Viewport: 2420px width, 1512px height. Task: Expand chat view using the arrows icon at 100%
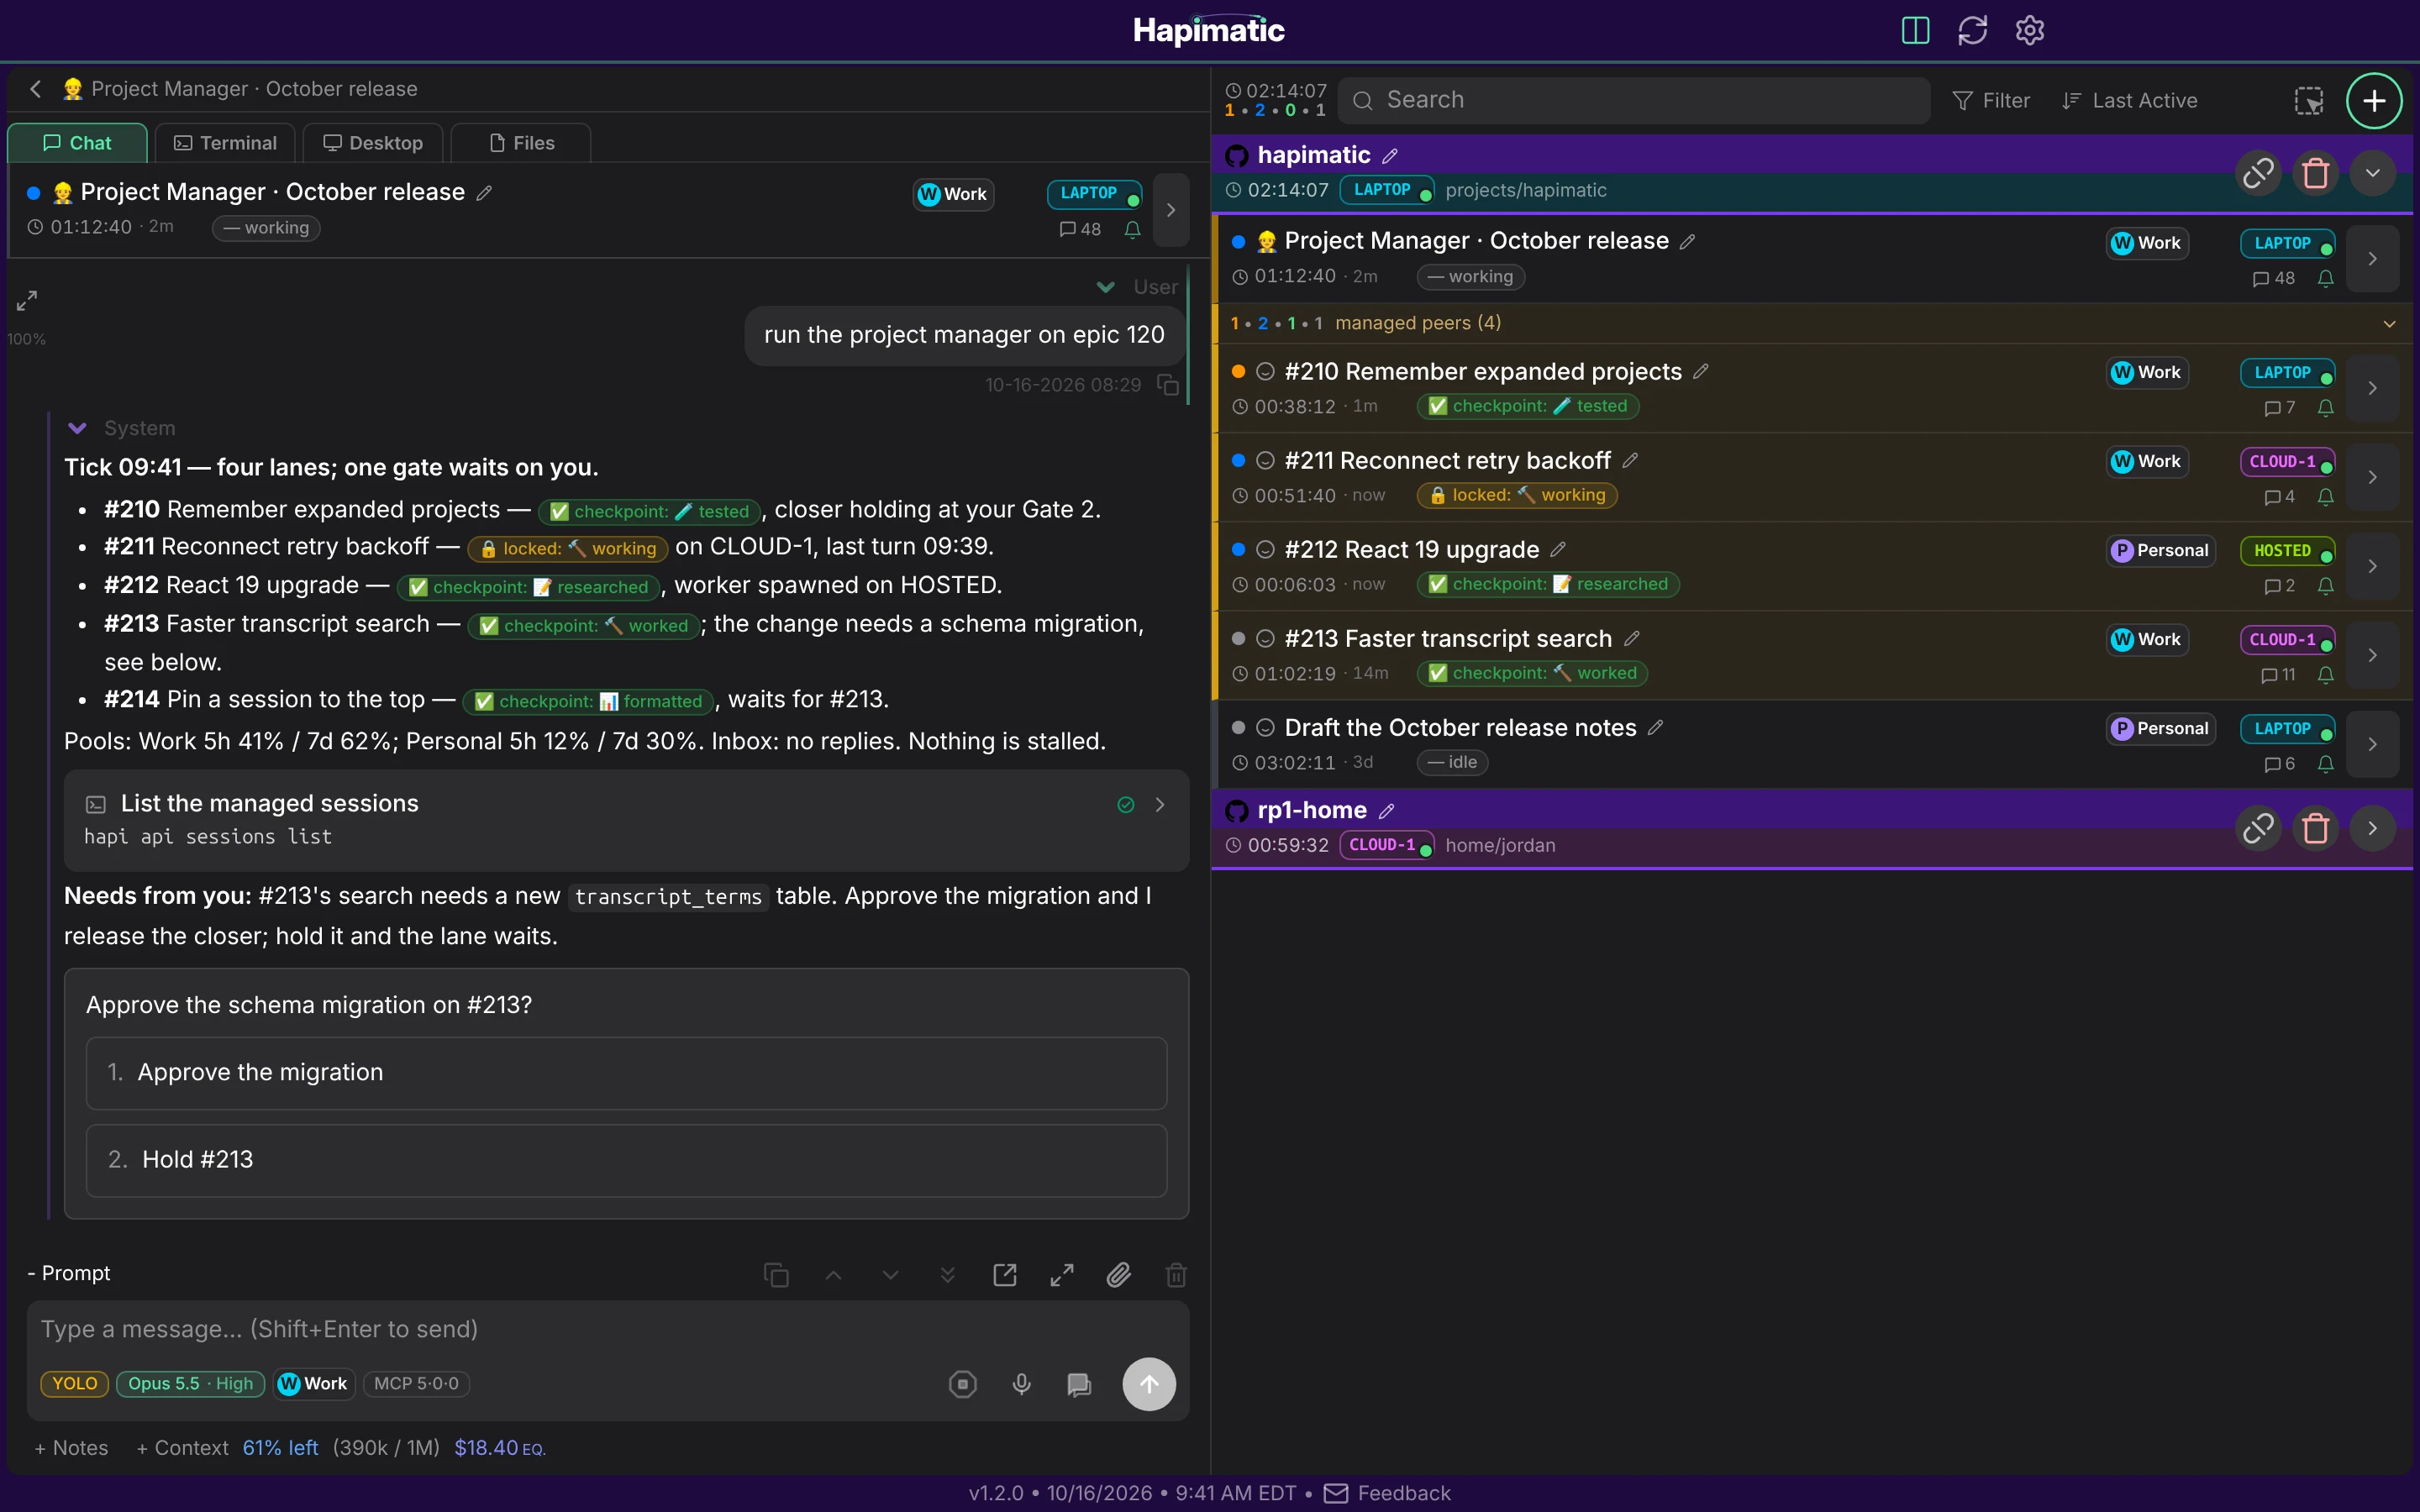[x=27, y=300]
